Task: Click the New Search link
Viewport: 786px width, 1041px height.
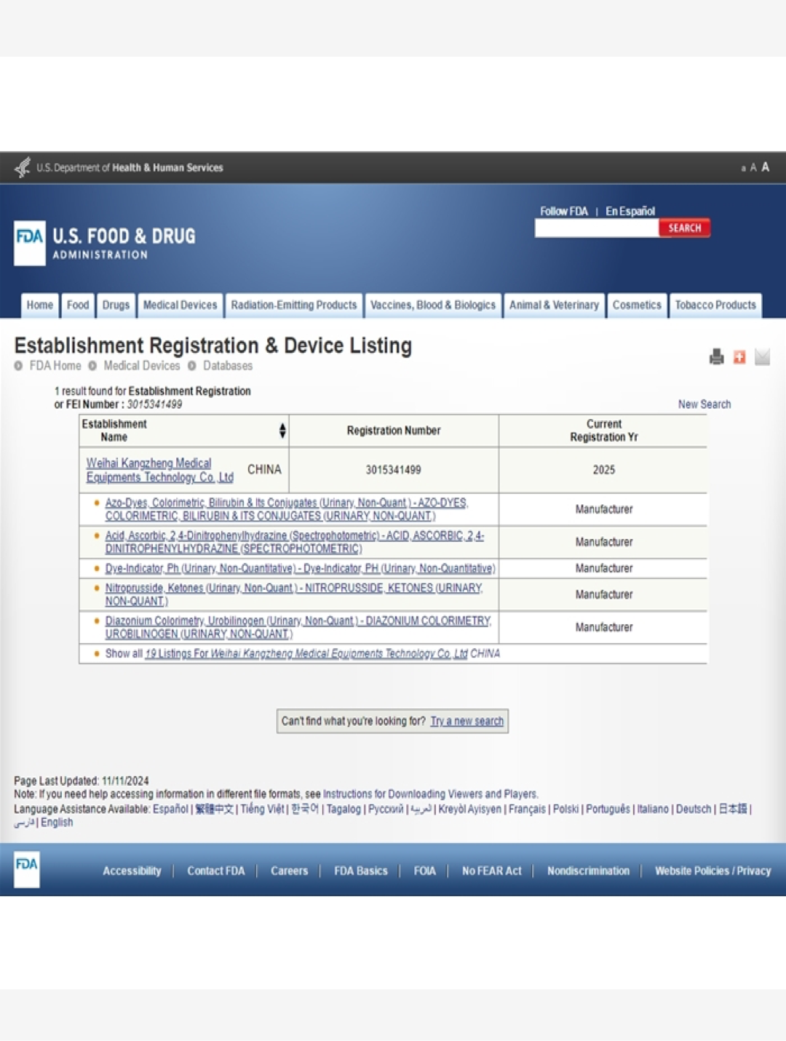Action: (x=704, y=404)
